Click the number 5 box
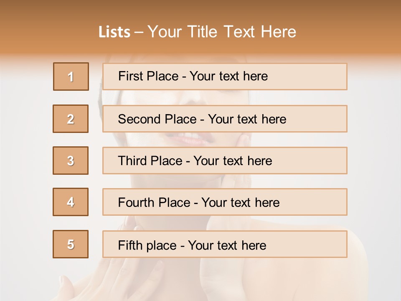 pos(71,244)
